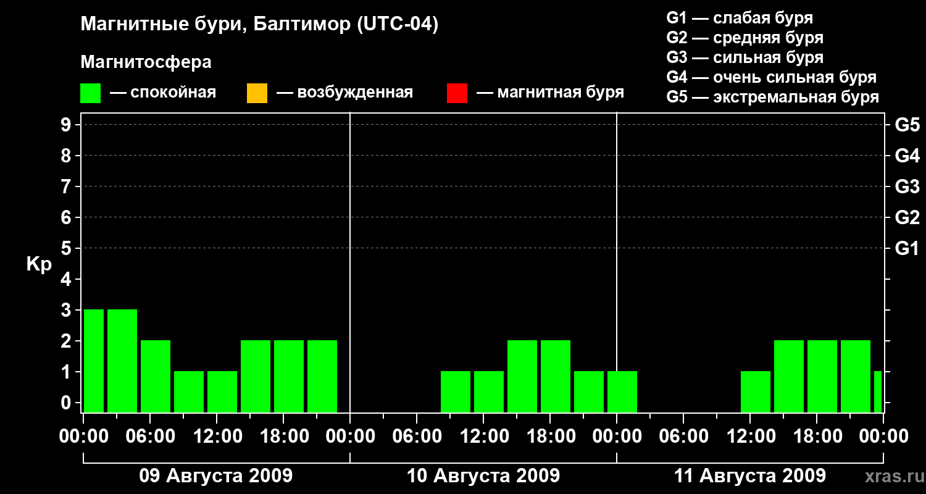Click the Kp 1 bar starting 00:00 on 11 Августа
926x494 pixels.
click(x=622, y=391)
